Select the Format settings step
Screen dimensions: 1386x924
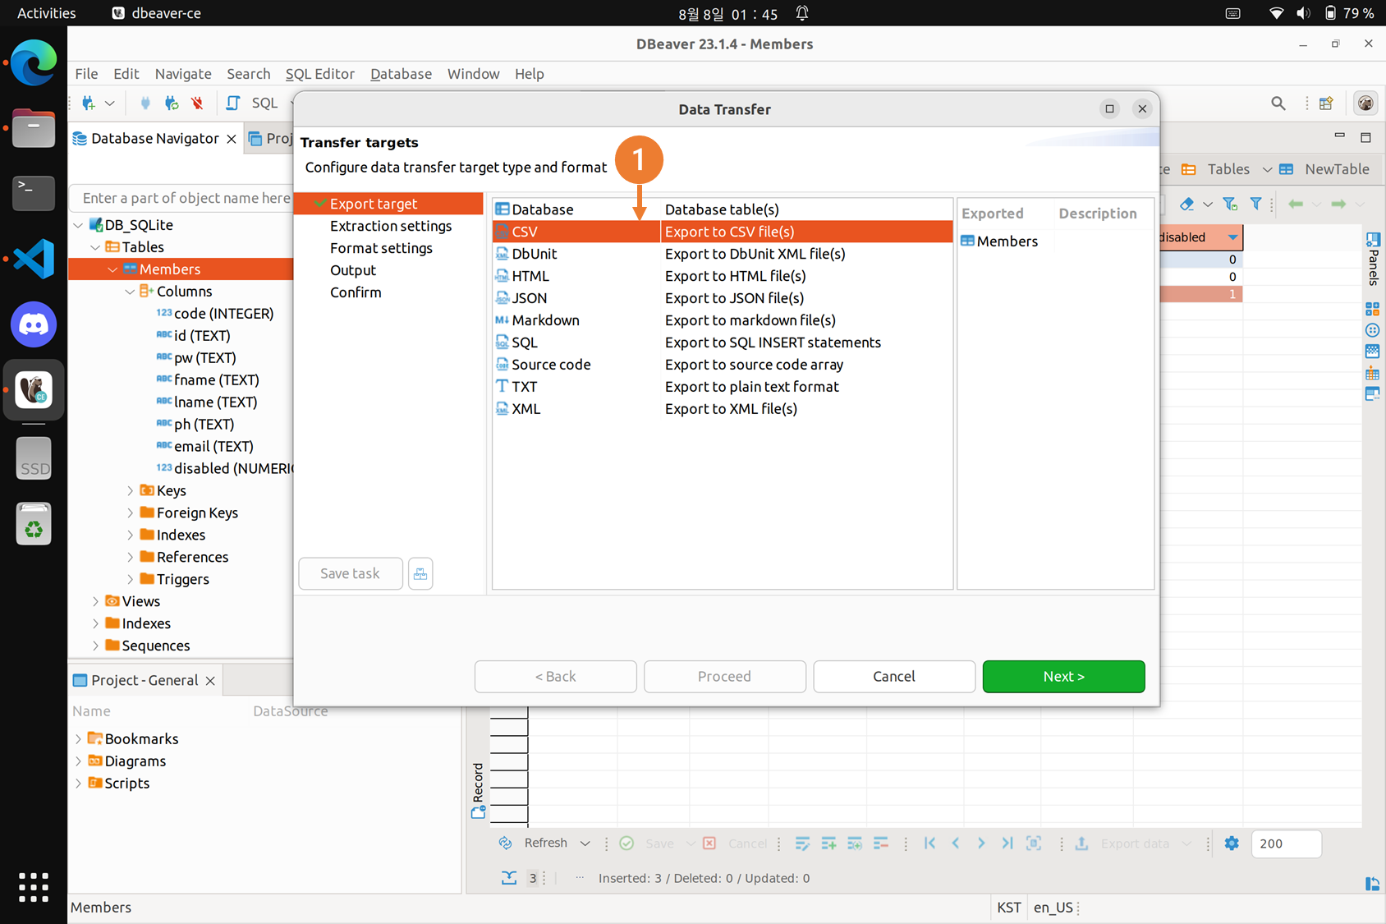coord(381,248)
